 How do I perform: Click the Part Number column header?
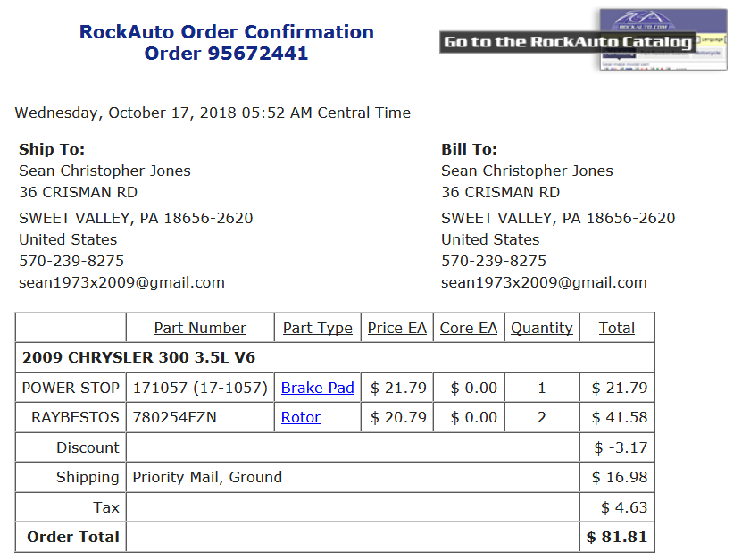(x=200, y=328)
